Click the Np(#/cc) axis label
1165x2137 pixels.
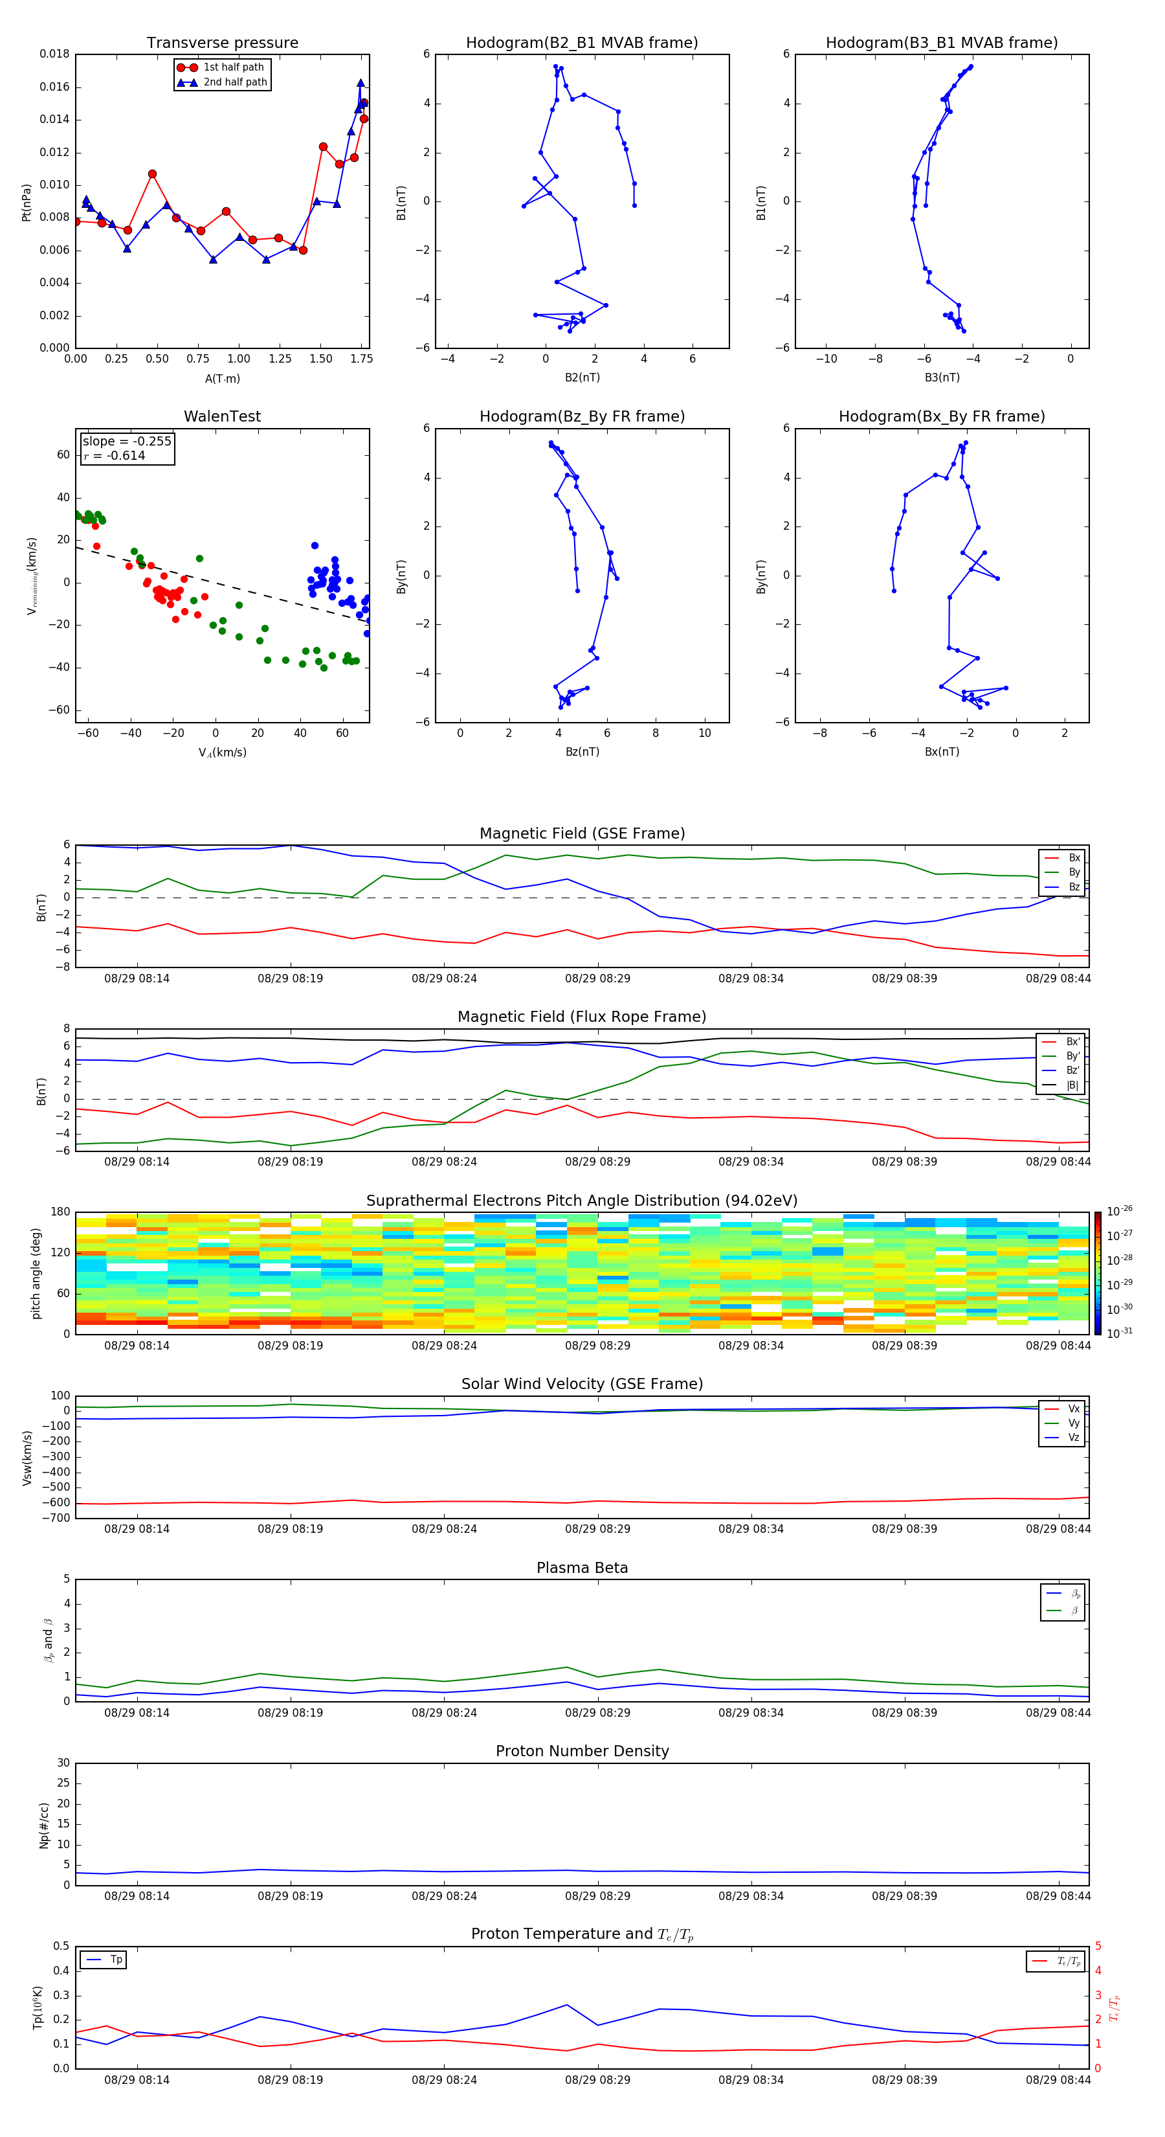44,1825
